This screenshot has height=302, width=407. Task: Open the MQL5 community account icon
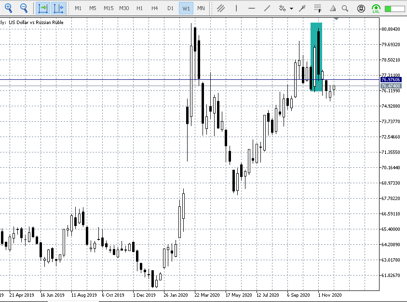coord(362,8)
